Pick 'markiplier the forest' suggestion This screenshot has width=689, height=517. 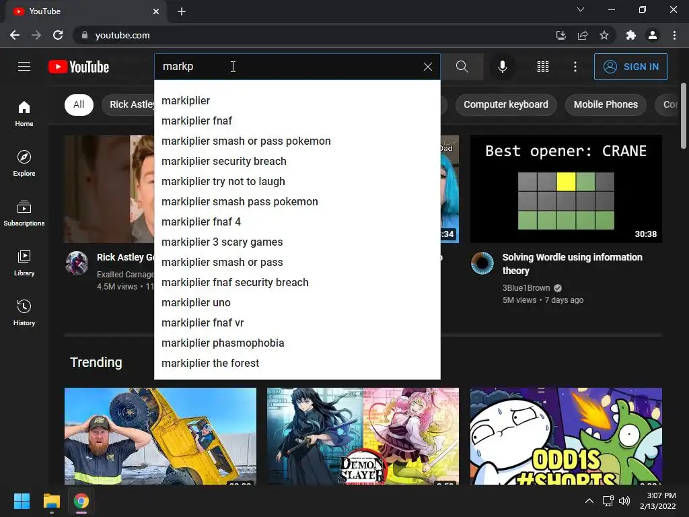tap(297, 364)
